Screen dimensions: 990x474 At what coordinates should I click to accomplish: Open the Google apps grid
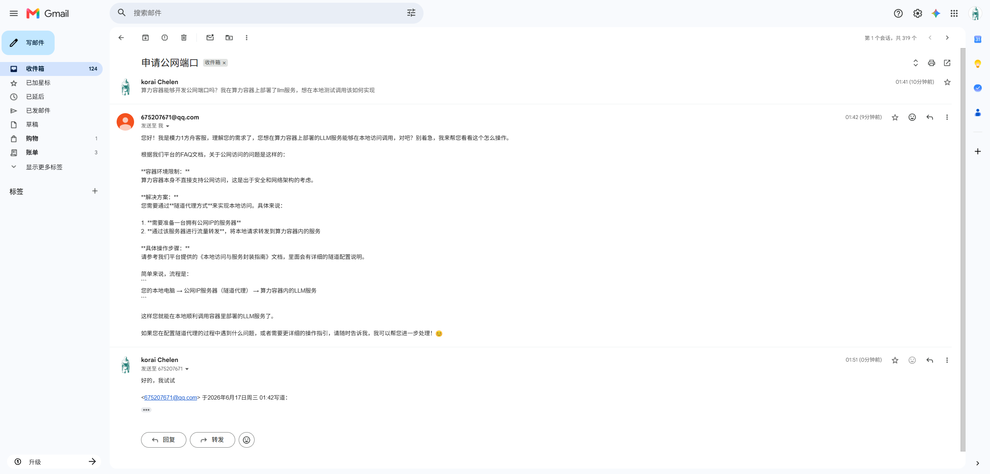[954, 14]
